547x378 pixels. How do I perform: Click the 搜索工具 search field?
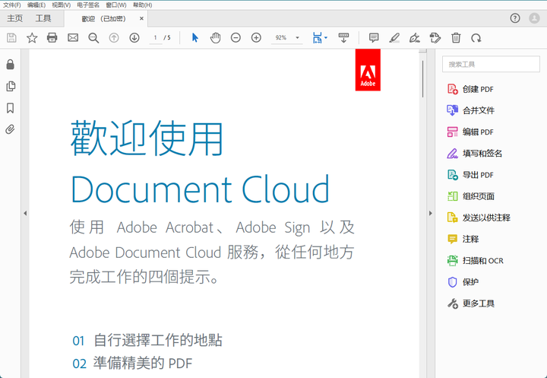point(491,65)
